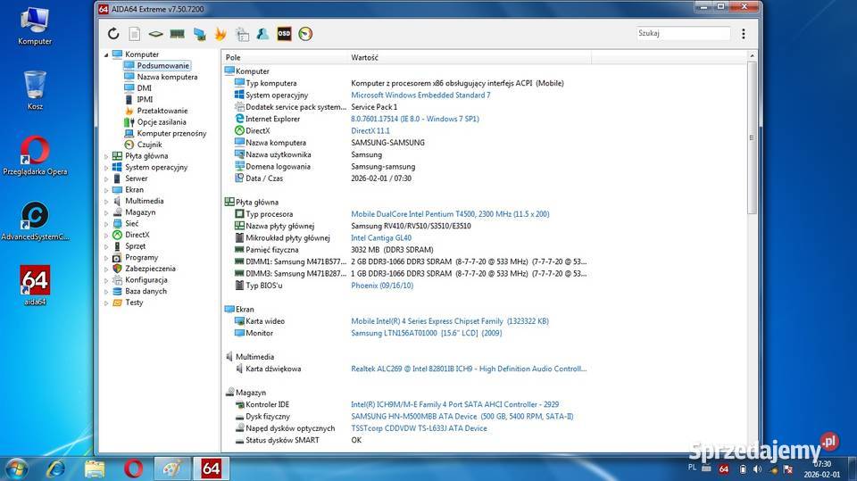Click the user profile toolbar icon
This screenshot has width=857, height=481.
coord(262,34)
